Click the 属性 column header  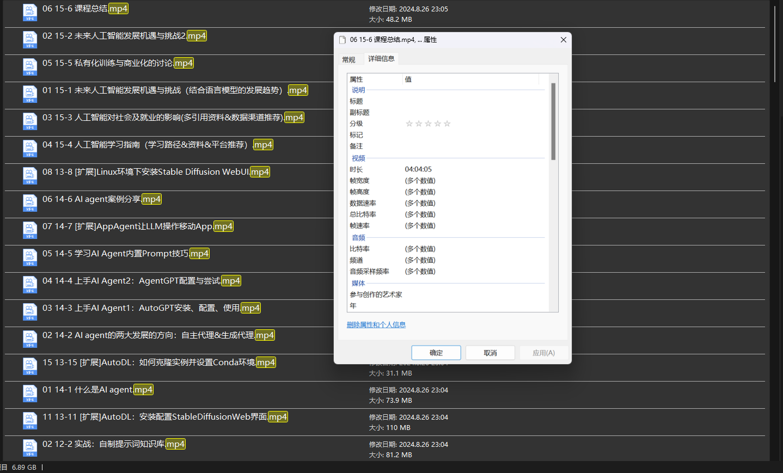[x=375, y=79]
